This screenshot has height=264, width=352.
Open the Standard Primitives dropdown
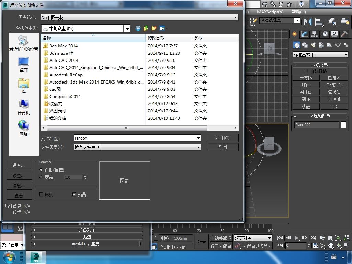tap(321, 55)
